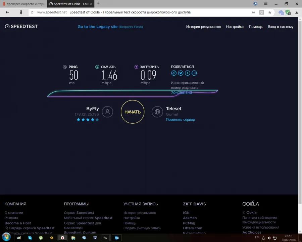The image size is (302, 242).
Task: Select the Speedtest от Ookla tab
Action: tap(71, 4)
